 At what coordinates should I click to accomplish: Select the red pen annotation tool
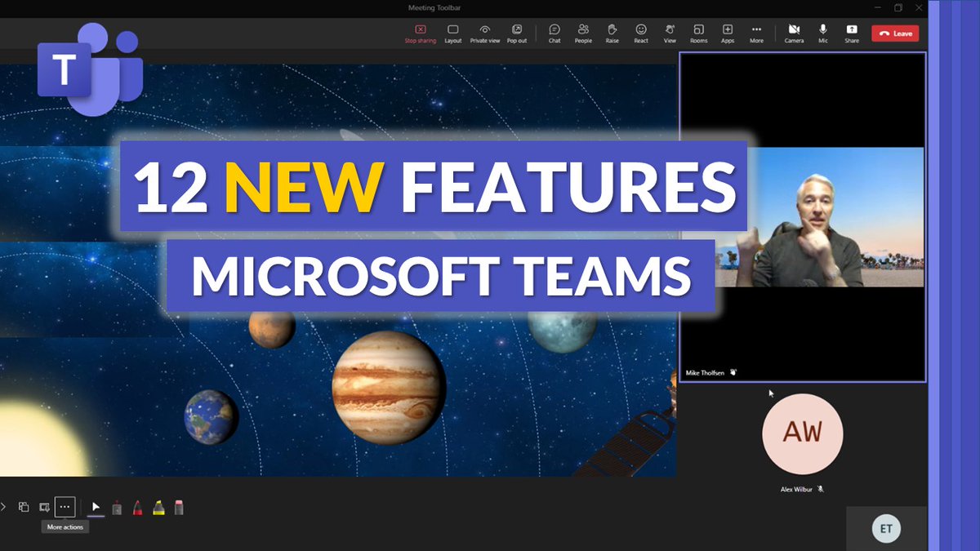pyautogui.click(x=138, y=507)
